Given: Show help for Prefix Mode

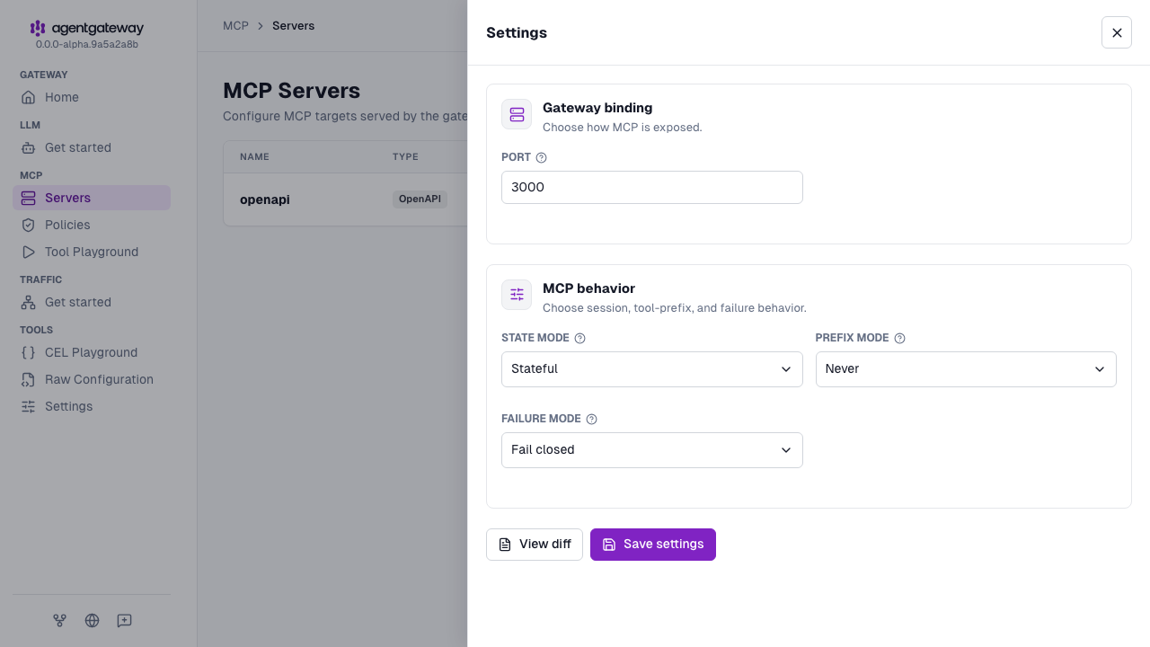Looking at the screenshot, I should 899,338.
